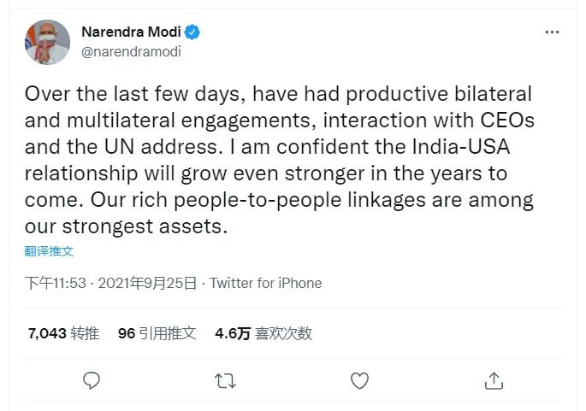Open the @narendramodi handle link

click(x=131, y=51)
